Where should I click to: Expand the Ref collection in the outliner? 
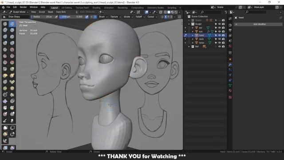189,47
